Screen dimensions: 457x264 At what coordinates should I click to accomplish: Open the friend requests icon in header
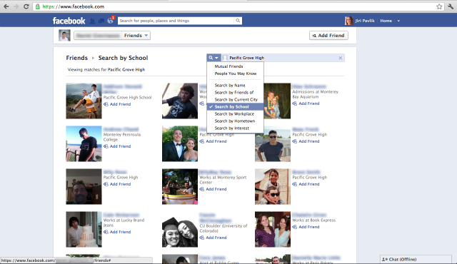click(92, 21)
